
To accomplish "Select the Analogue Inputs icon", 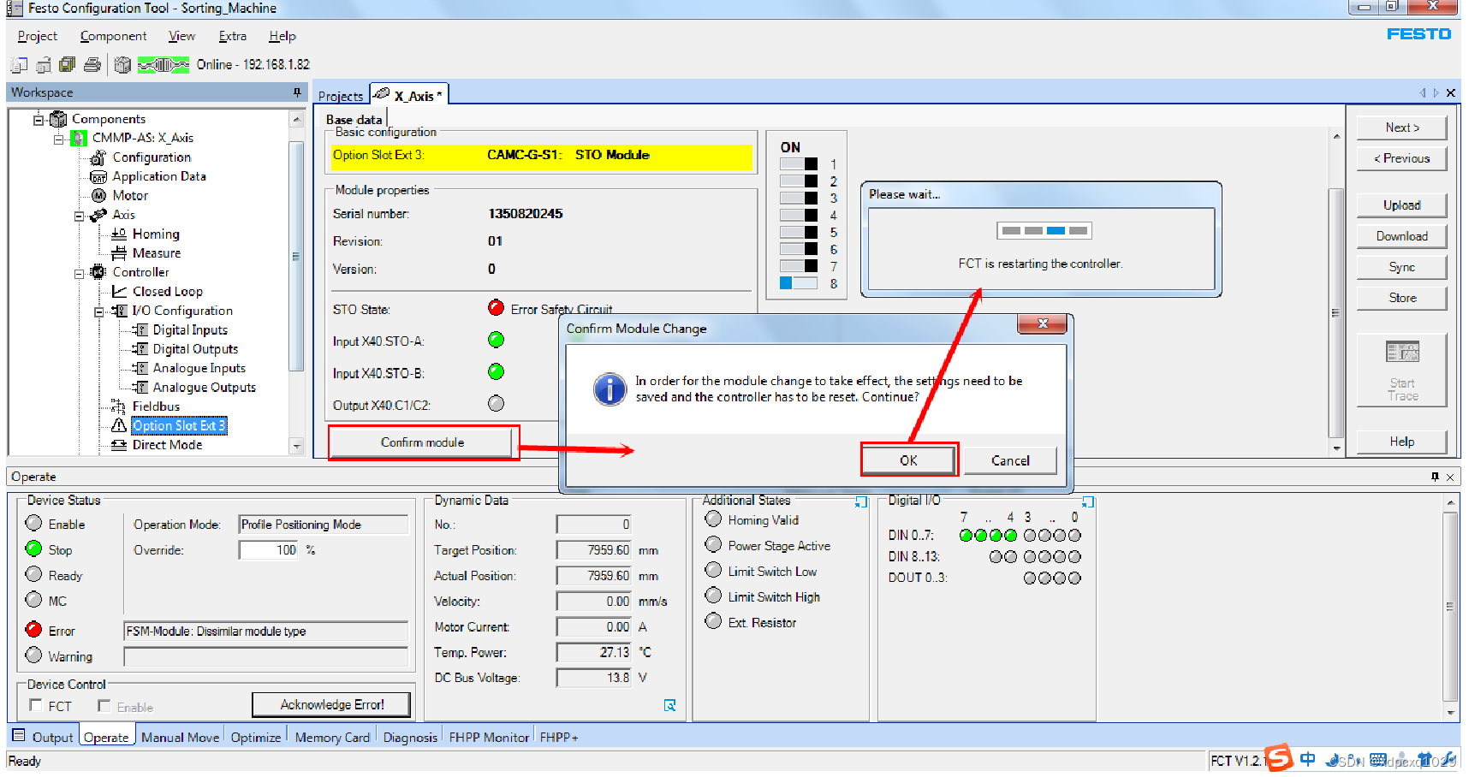I will click(140, 368).
